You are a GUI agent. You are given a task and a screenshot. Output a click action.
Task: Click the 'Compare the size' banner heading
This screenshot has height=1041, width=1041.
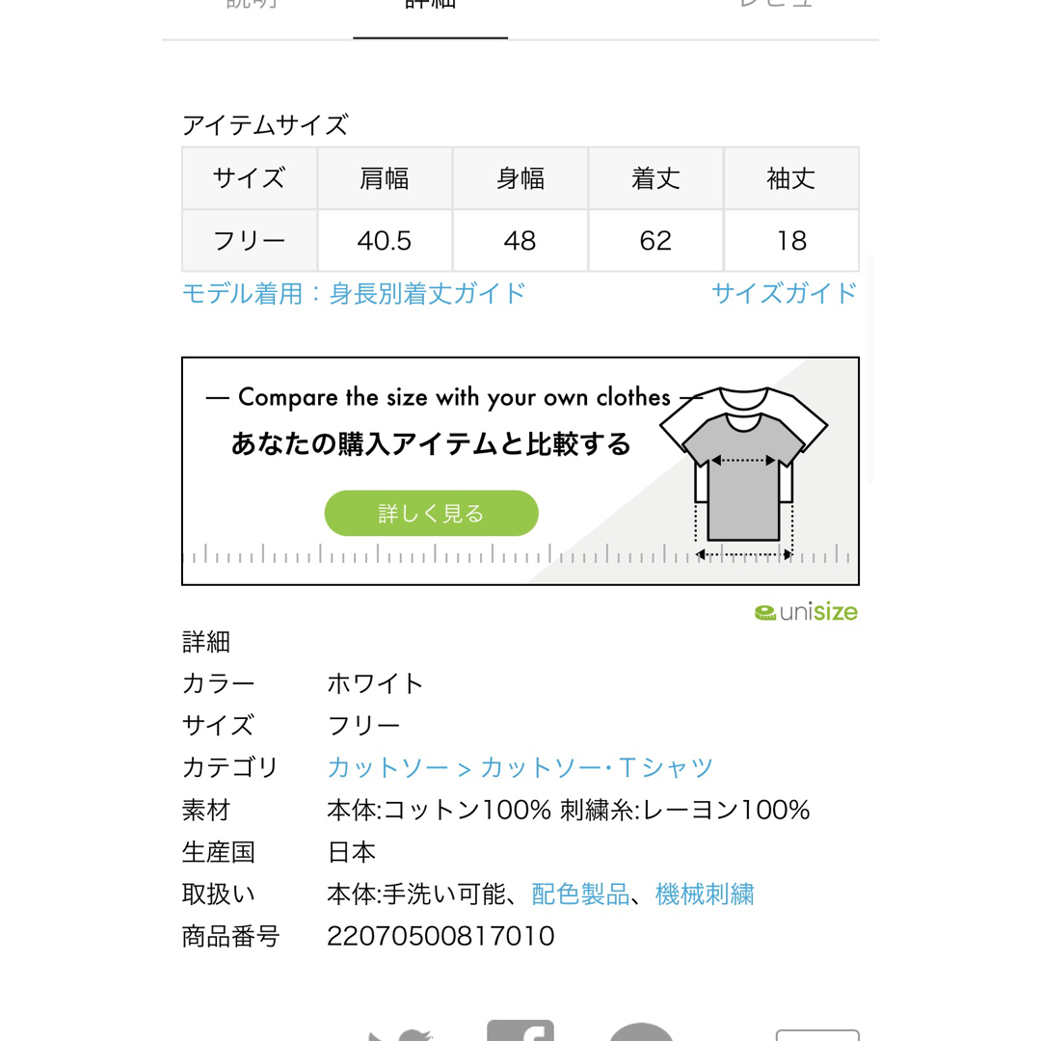(x=455, y=397)
